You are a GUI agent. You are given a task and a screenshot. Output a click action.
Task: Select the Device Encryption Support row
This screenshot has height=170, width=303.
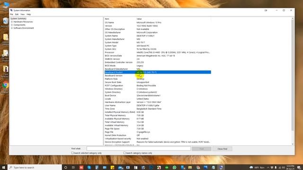coord(158,142)
